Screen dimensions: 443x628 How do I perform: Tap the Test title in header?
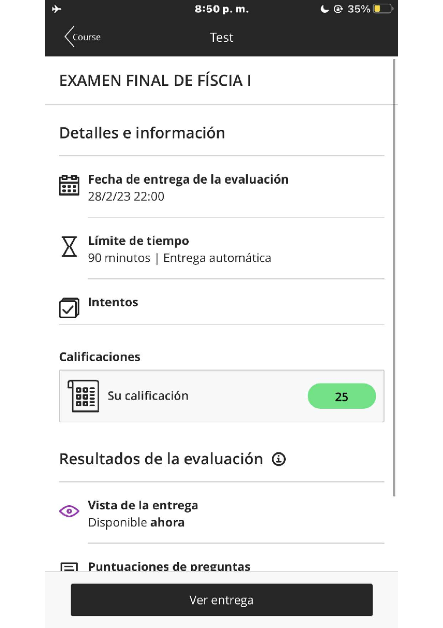click(x=221, y=37)
